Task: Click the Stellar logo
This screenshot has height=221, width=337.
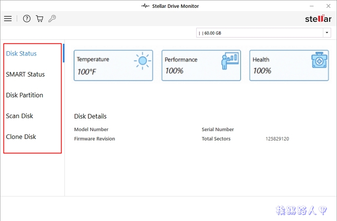Action: click(x=318, y=19)
